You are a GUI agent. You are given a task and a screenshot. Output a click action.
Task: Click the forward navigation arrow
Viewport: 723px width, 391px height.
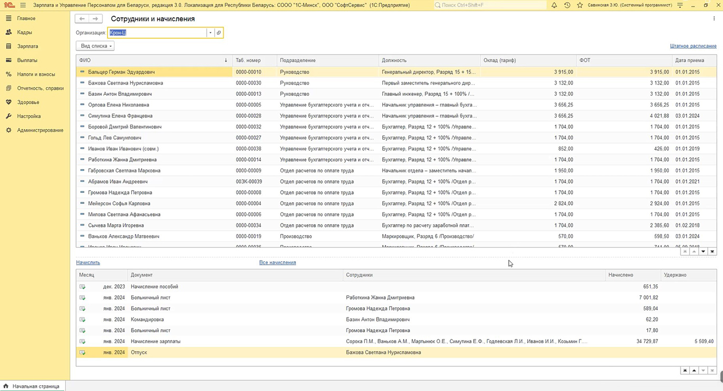tap(95, 19)
